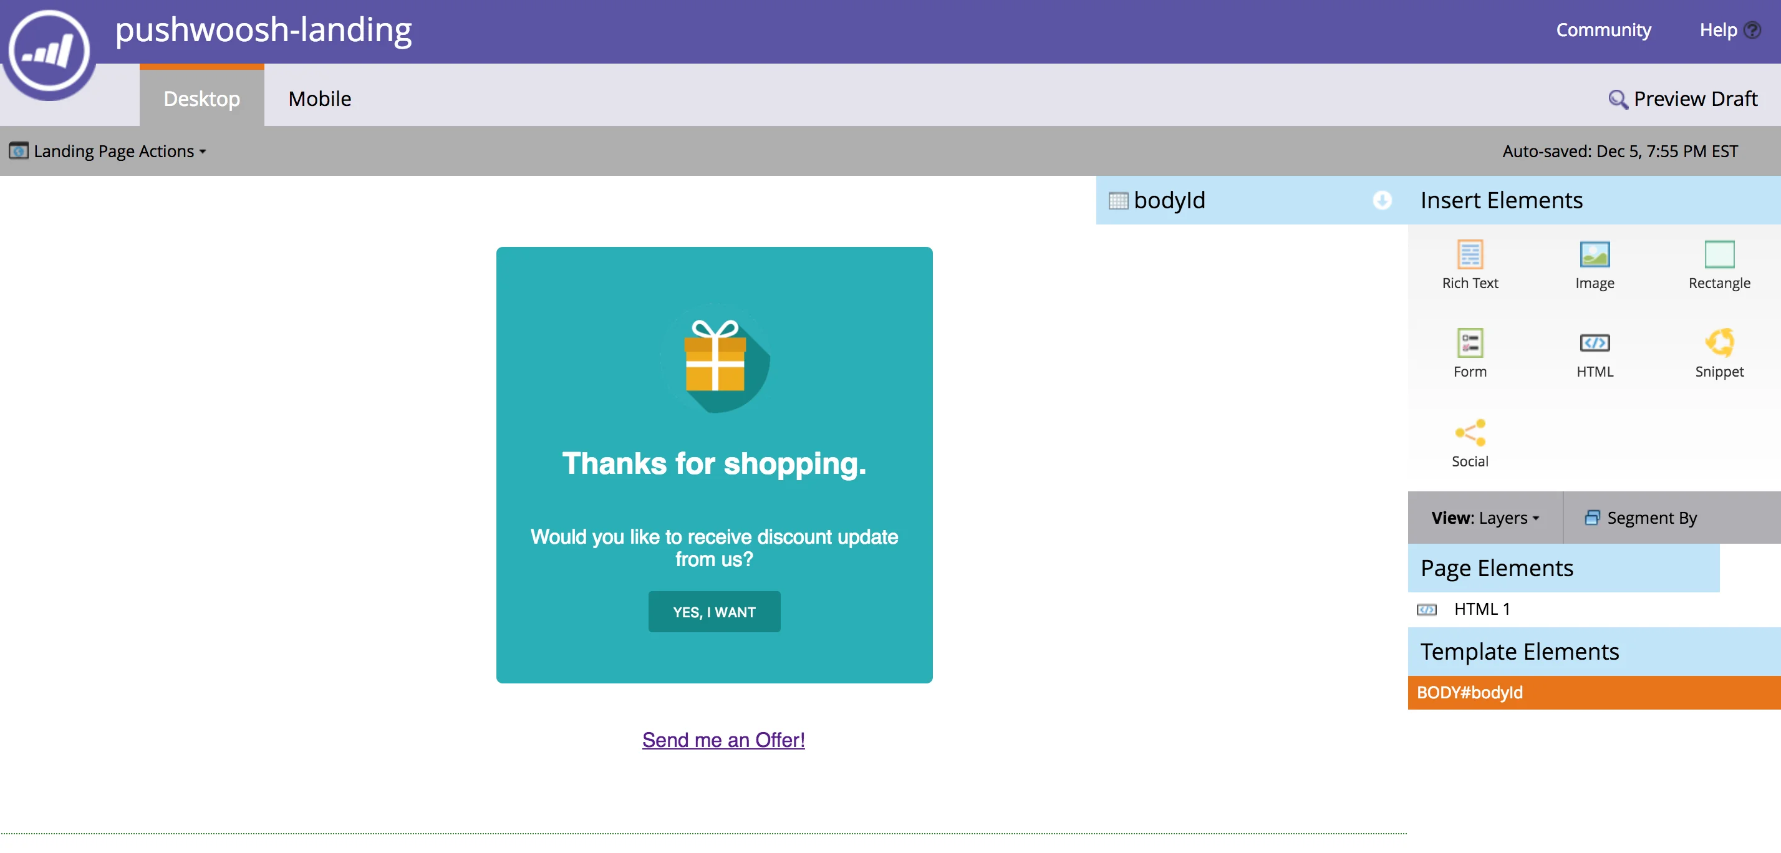Choose the Rectangle insert element icon

1718,254
